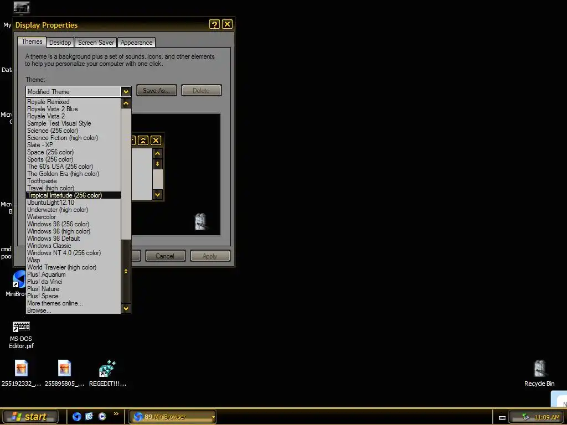Open MiniBrowser desktop shortcut icon
The width and height of the screenshot is (567, 425).
(x=19, y=279)
